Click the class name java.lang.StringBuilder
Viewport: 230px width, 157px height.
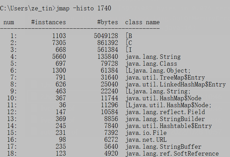point(165,119)
